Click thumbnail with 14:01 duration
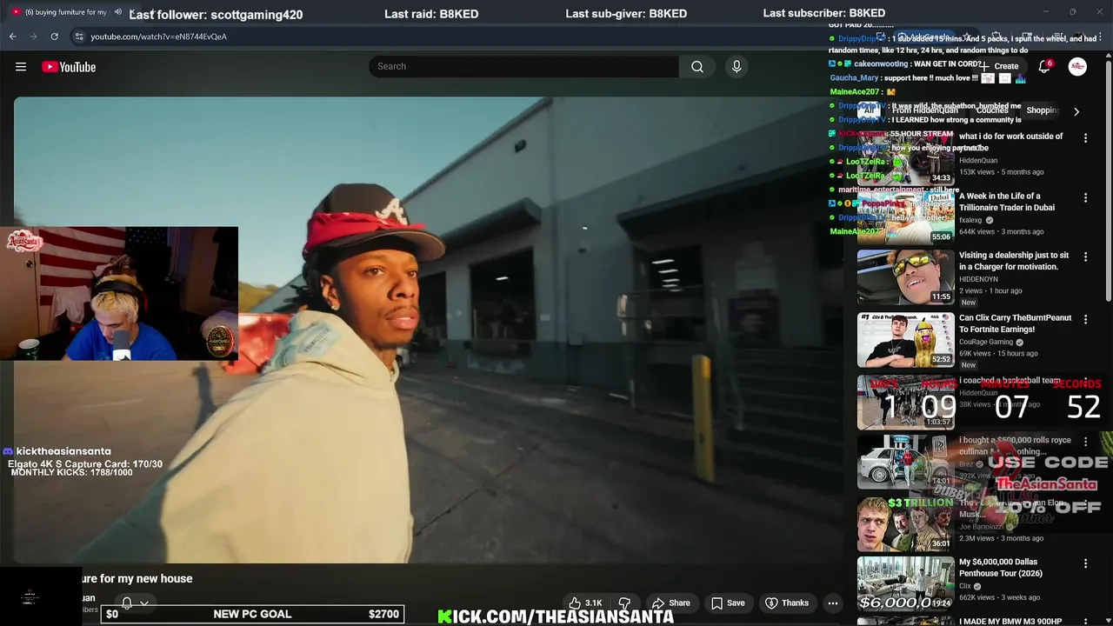 tap(905, 461)
